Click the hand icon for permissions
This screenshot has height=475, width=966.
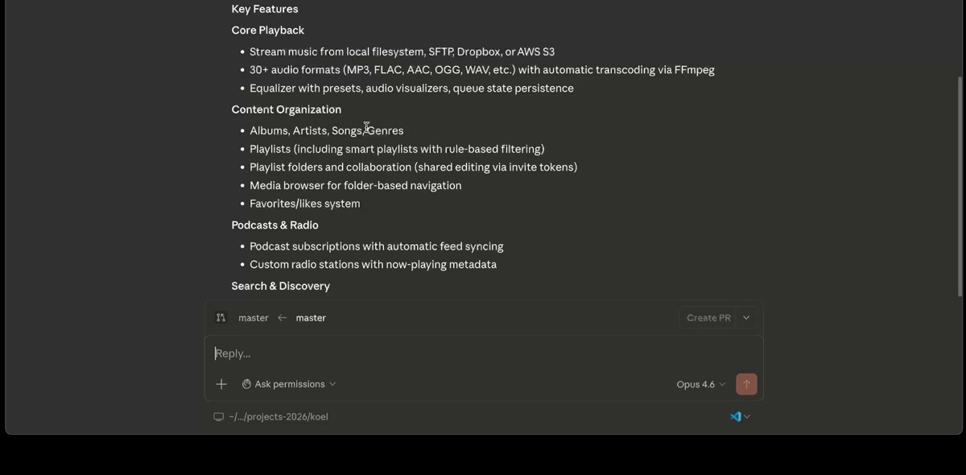coord(246,384)
